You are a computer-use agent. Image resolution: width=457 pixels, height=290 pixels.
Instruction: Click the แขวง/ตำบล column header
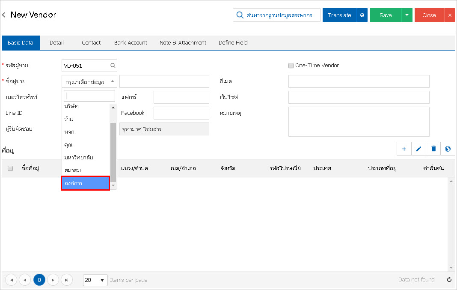pos(134,168)
